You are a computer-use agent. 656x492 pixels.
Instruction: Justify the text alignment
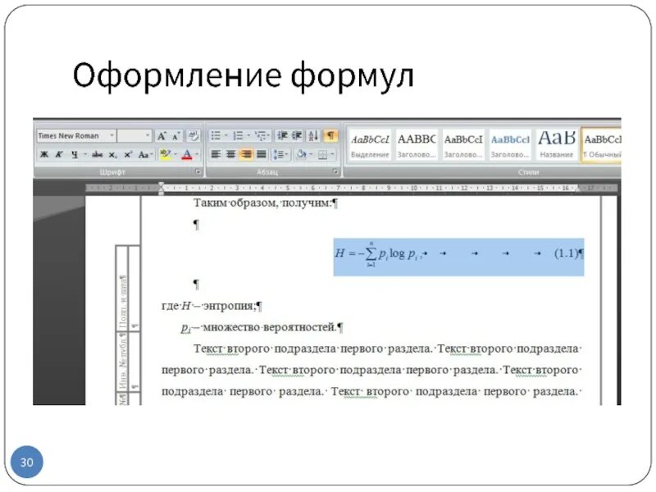point(262,154)
